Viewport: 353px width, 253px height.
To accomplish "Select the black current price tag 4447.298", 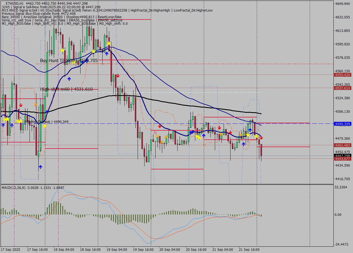I will [342, 156].
